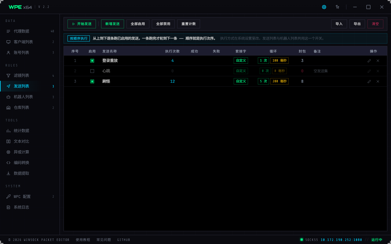Click the 重置计数 button

click(188, 24)
